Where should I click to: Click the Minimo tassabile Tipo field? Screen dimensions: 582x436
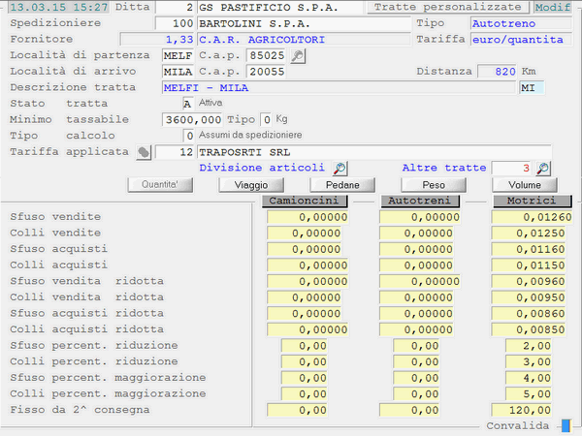tap(266, 120)
